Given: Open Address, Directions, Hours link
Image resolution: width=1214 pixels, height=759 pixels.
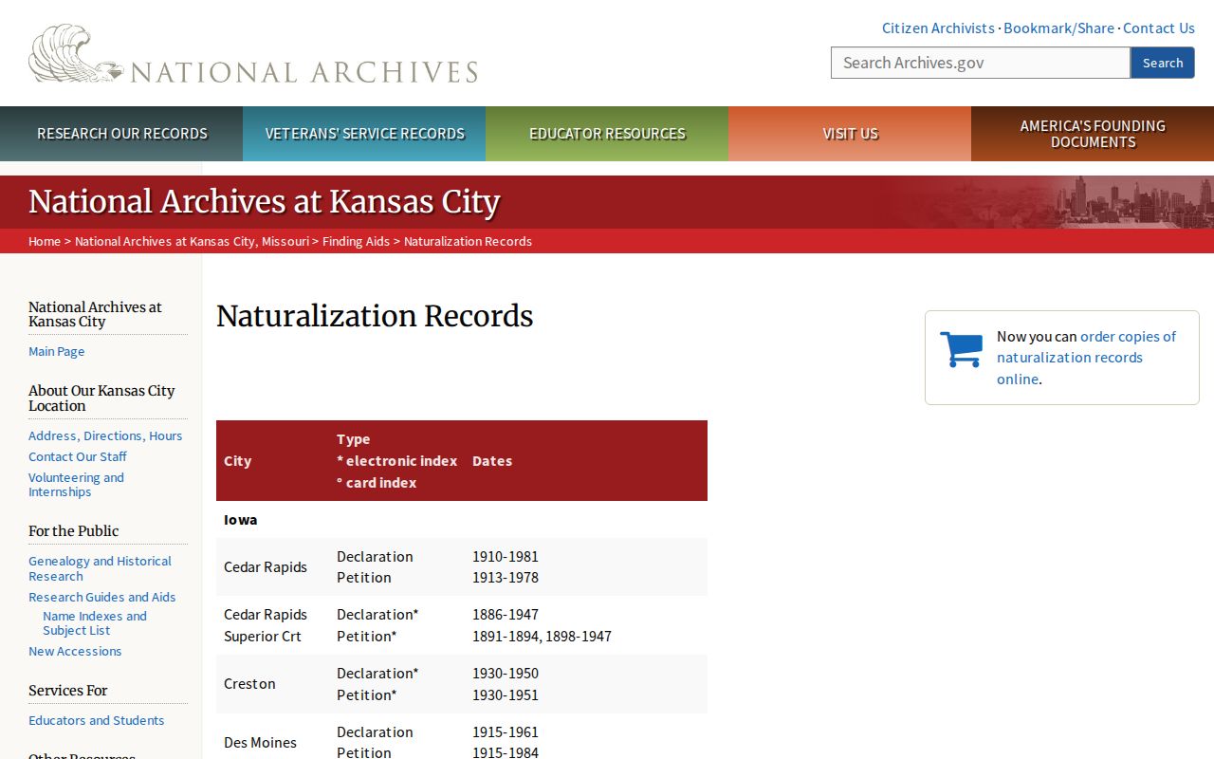Looking at the screenshot, I should click(105, 435).
